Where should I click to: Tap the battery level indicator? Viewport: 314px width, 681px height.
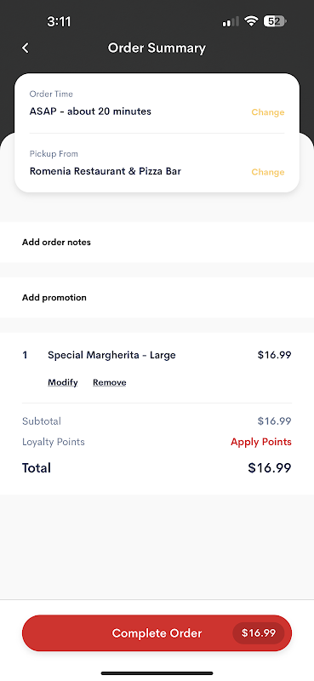tap(275, 20)
